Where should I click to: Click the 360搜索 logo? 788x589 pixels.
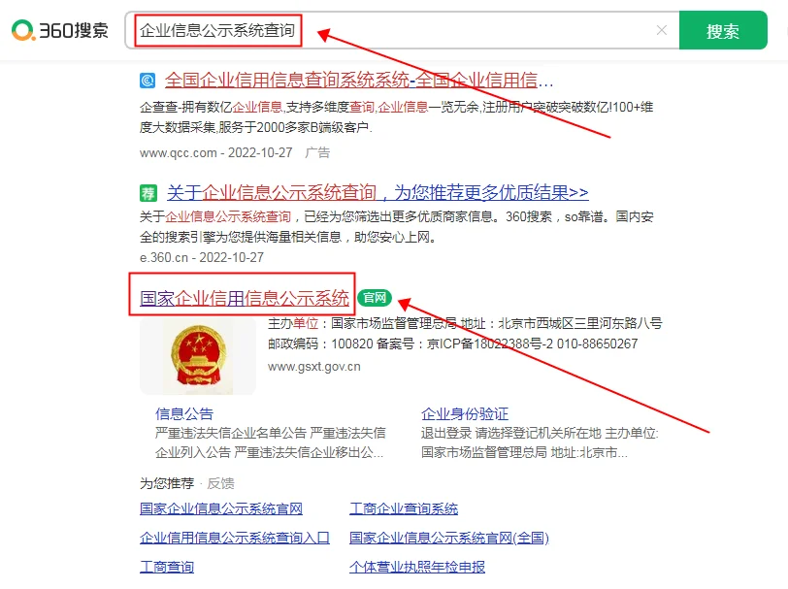click(x=60, y=30)
